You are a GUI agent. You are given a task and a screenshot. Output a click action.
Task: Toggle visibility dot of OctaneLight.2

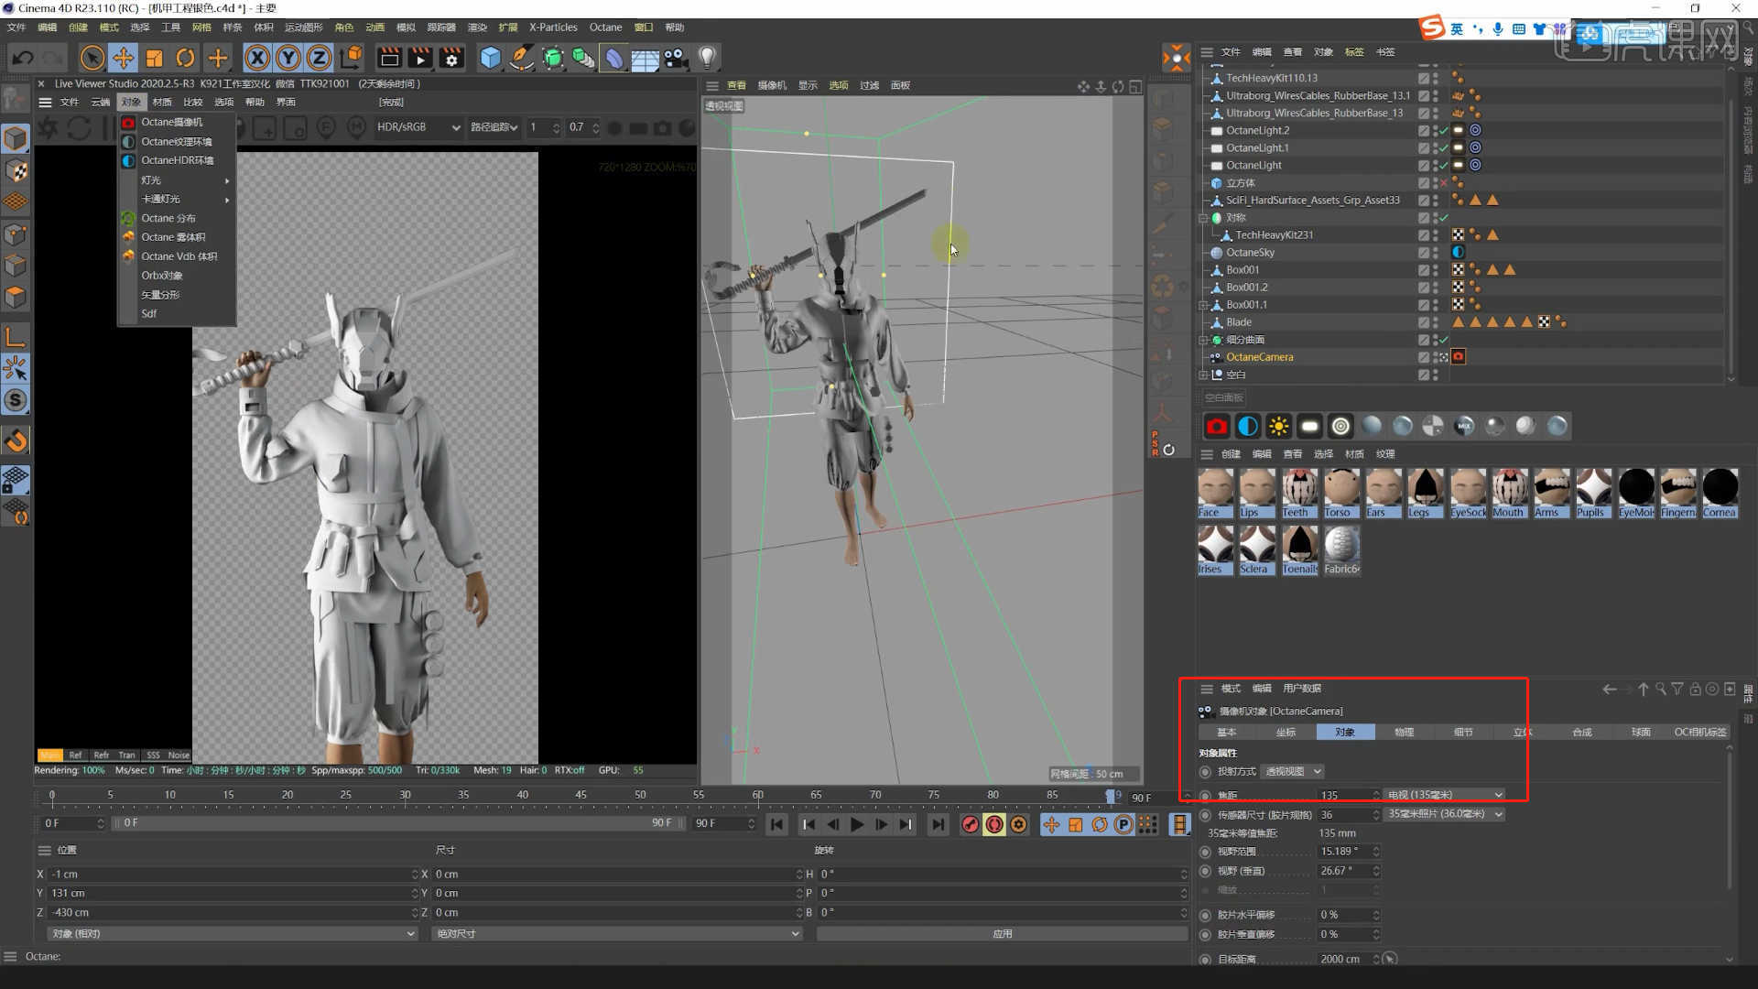coord(1435,130)
